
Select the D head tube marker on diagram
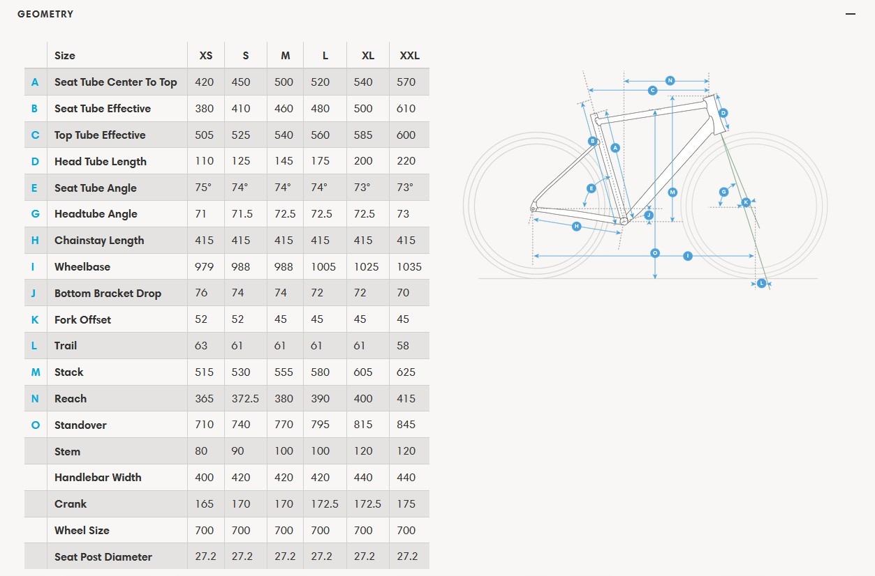coord(723,113)
